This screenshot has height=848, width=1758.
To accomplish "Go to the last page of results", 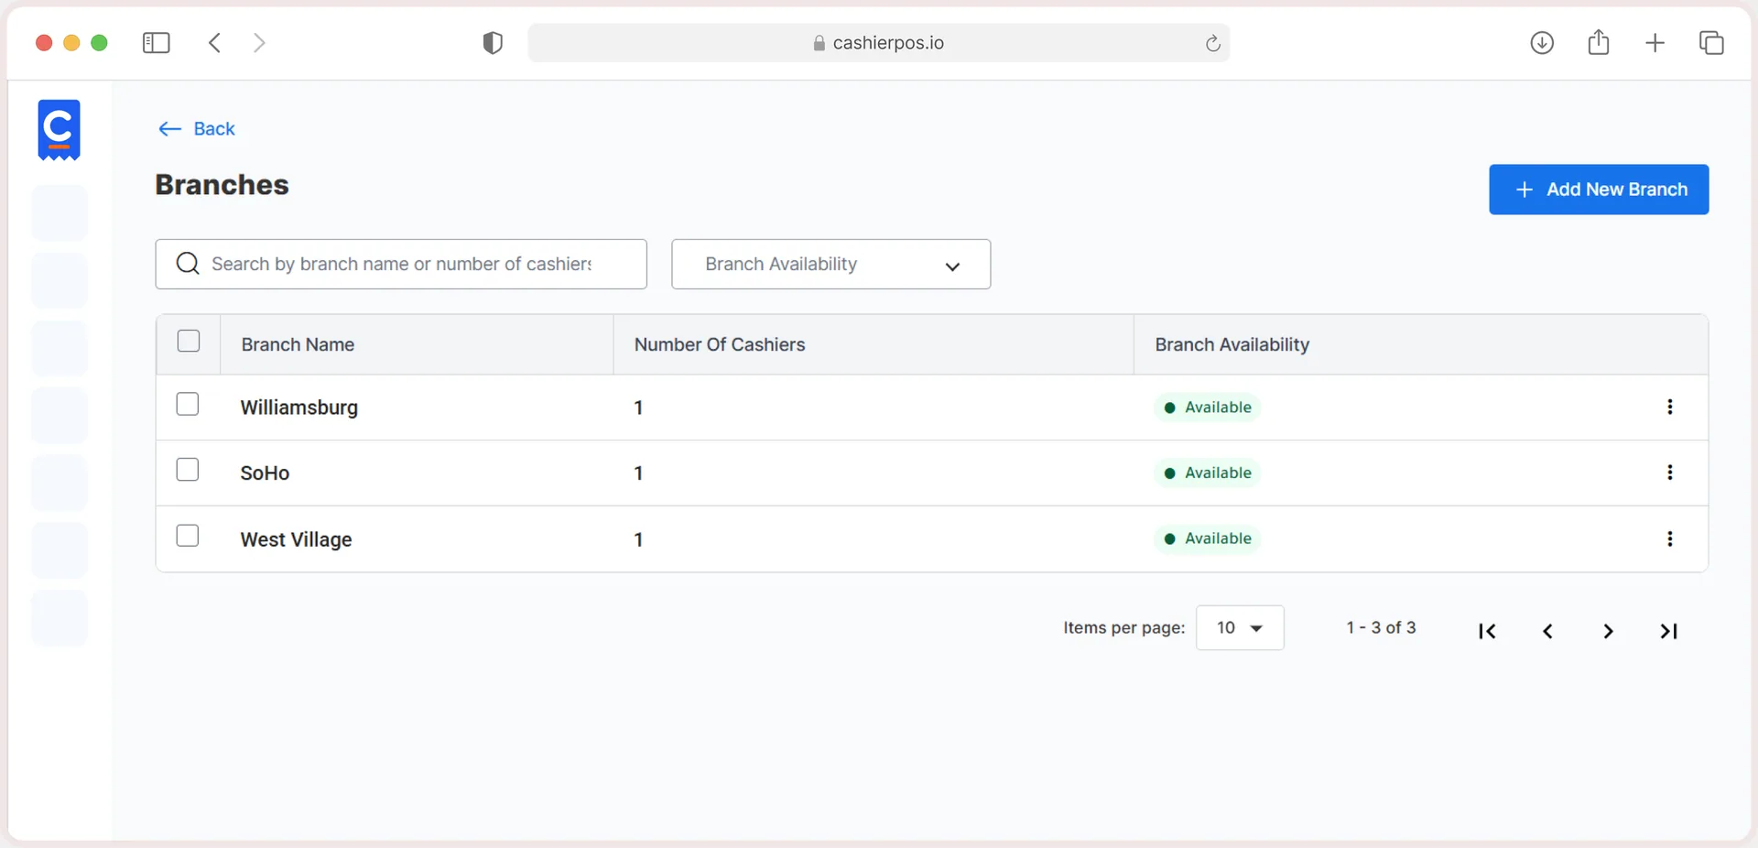I will click(x=1669, y=631).
